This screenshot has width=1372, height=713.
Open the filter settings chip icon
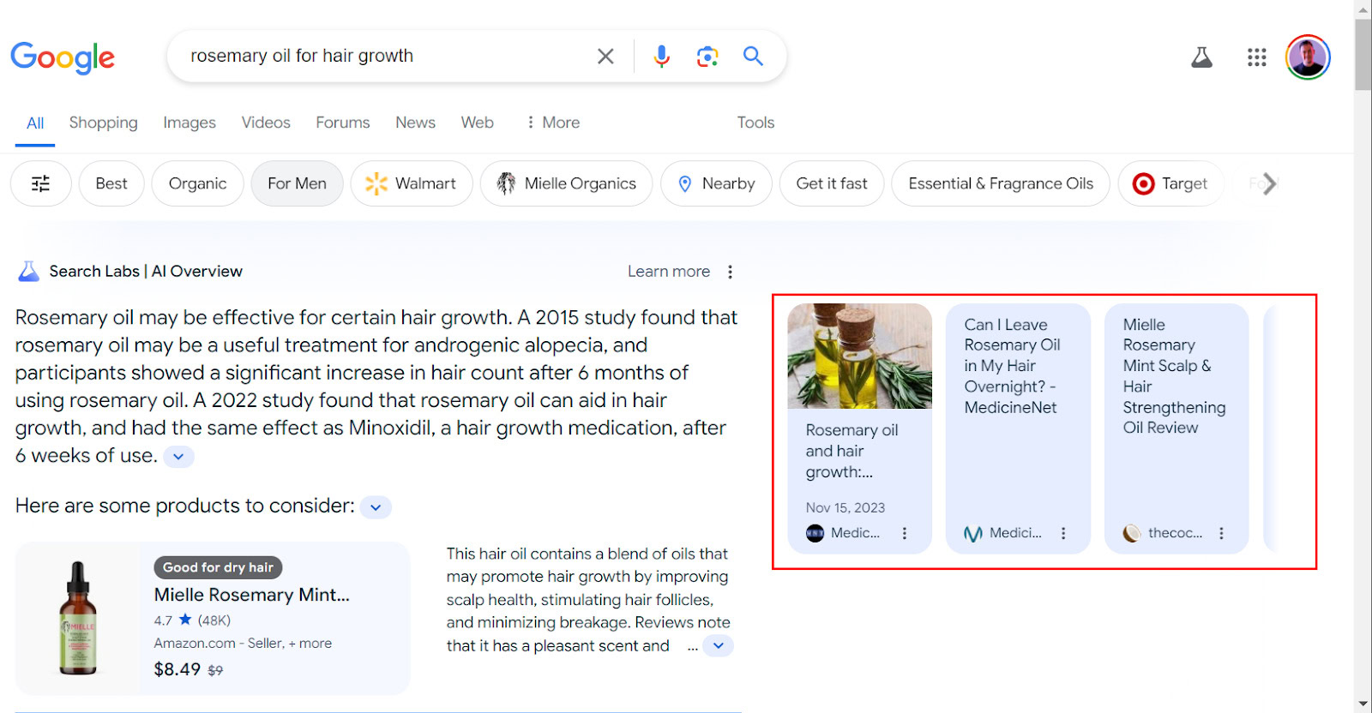pos(40,183)
